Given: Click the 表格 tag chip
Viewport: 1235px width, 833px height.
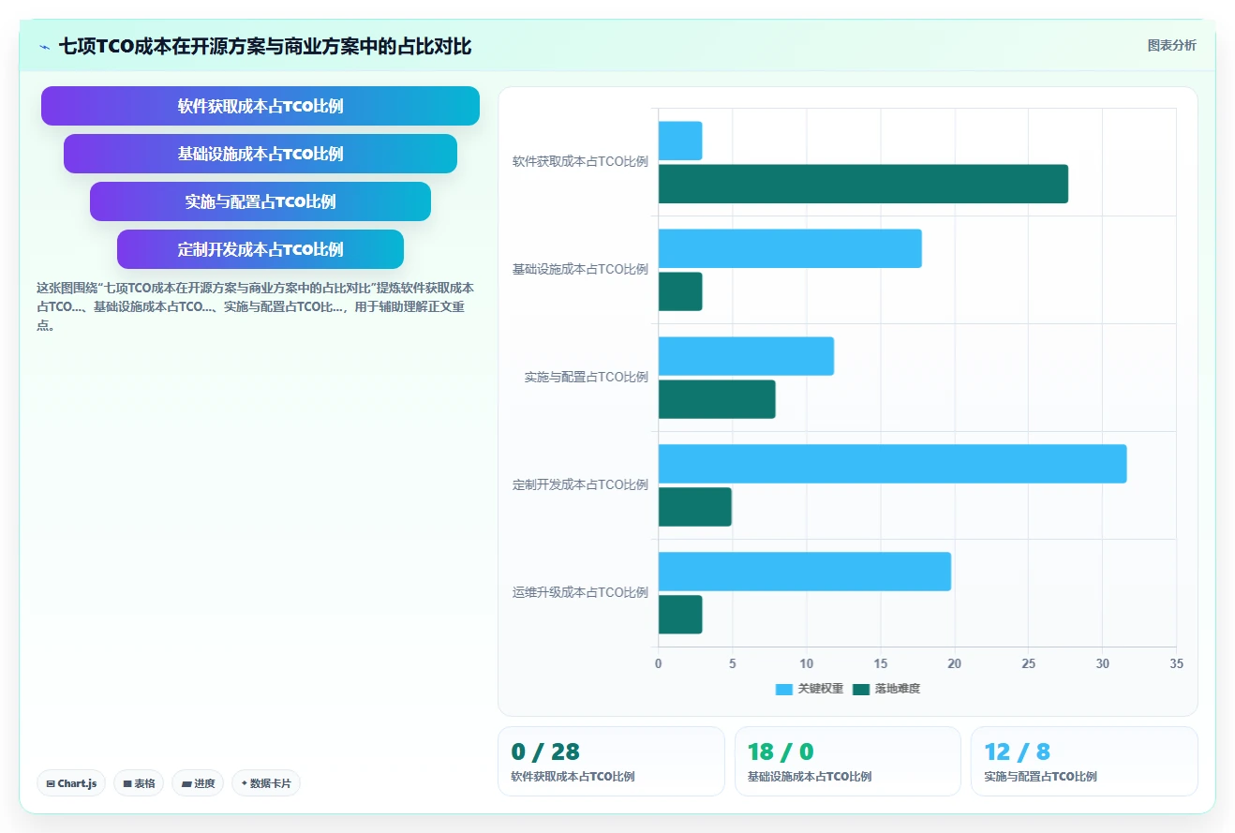Looking at the screenshot, I should (139, 783).
